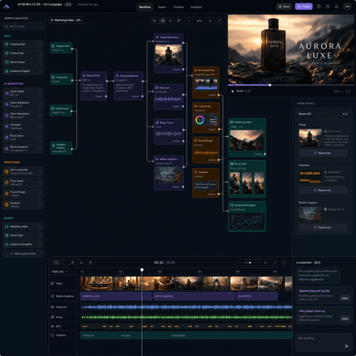The height and width of the screenshot is (356, 356).
Task: Click the Search nodes input field
Action: [23, 27]
